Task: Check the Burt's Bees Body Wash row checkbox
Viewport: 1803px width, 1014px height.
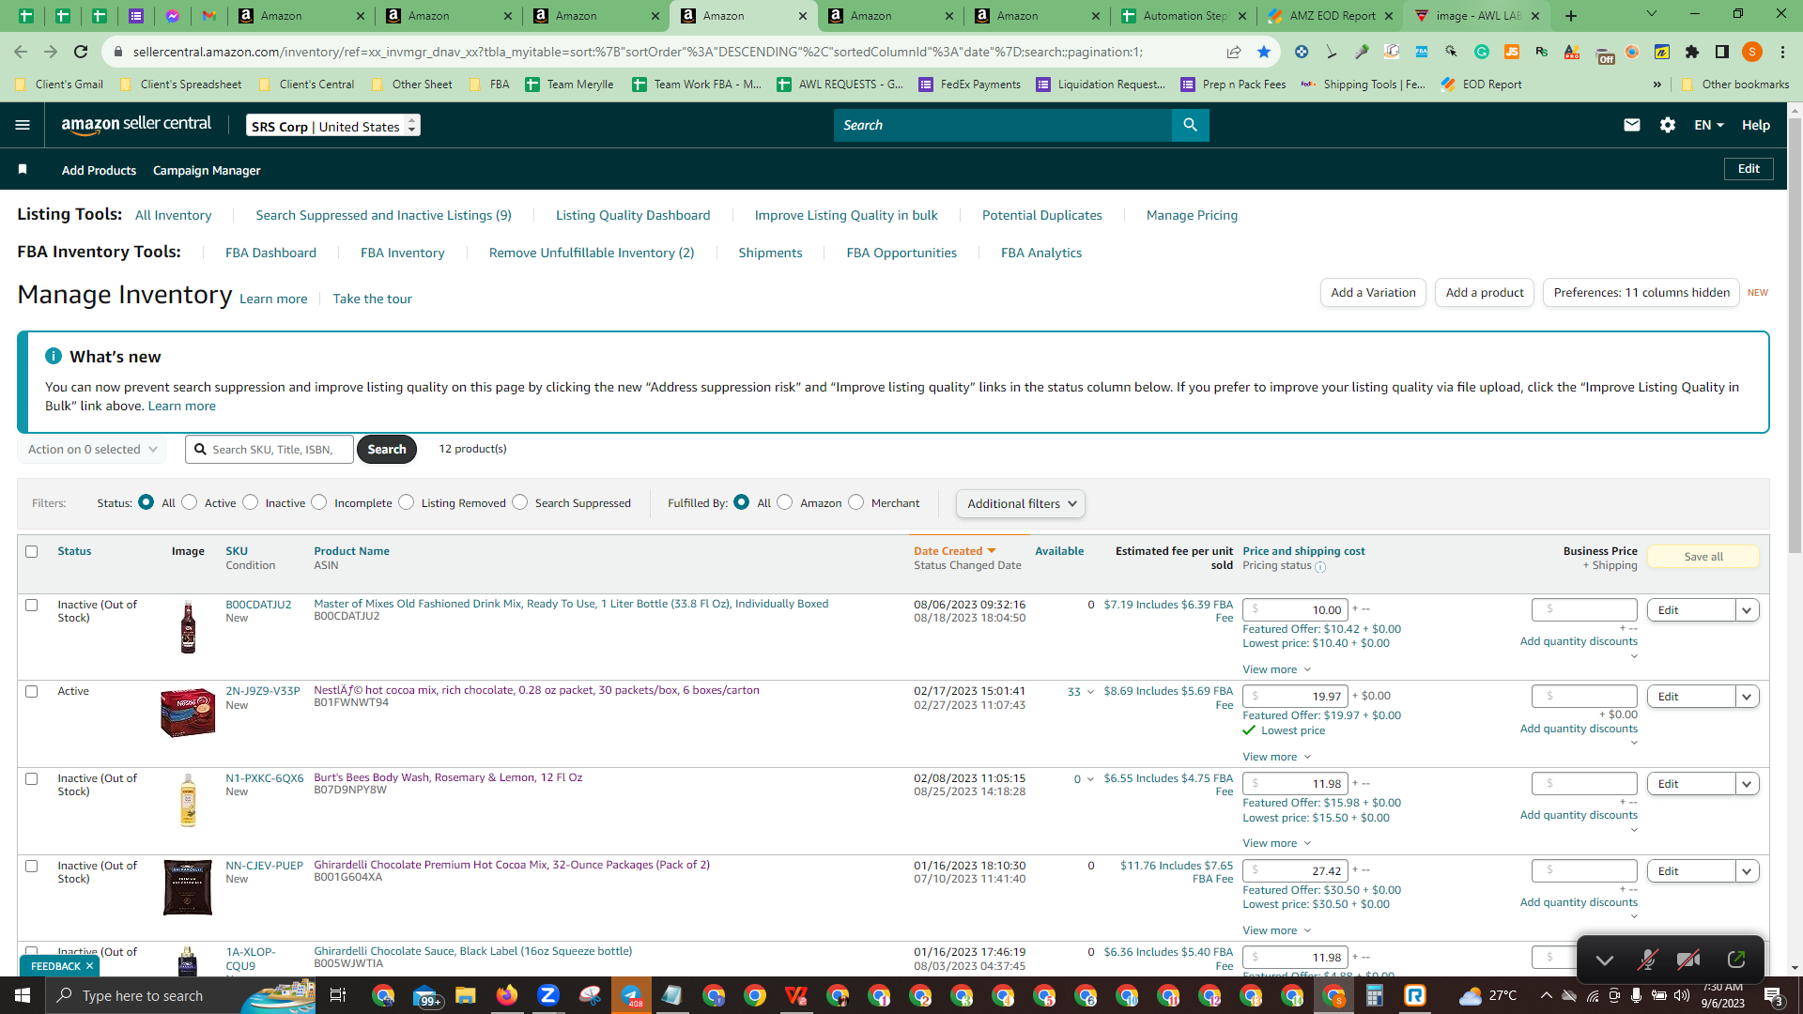Action: point(32,778)
